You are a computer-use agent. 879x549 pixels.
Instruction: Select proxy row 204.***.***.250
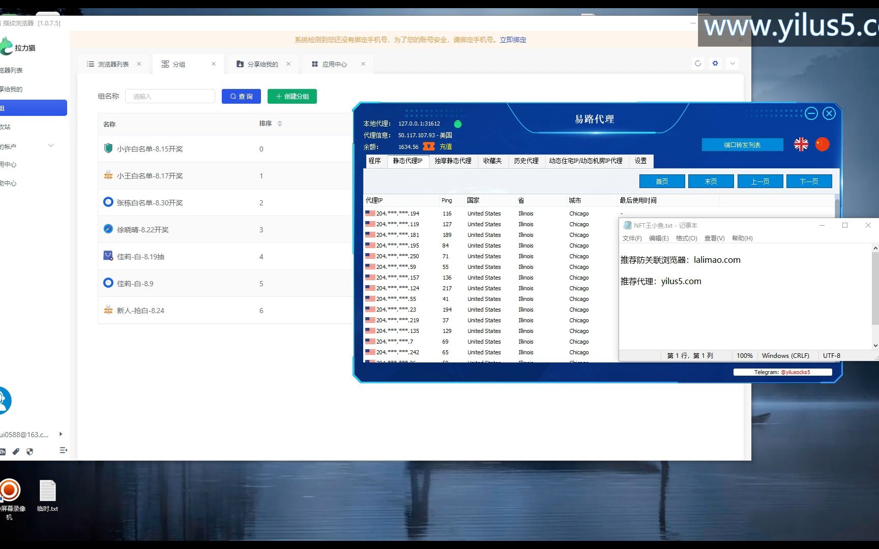point(491,256)
